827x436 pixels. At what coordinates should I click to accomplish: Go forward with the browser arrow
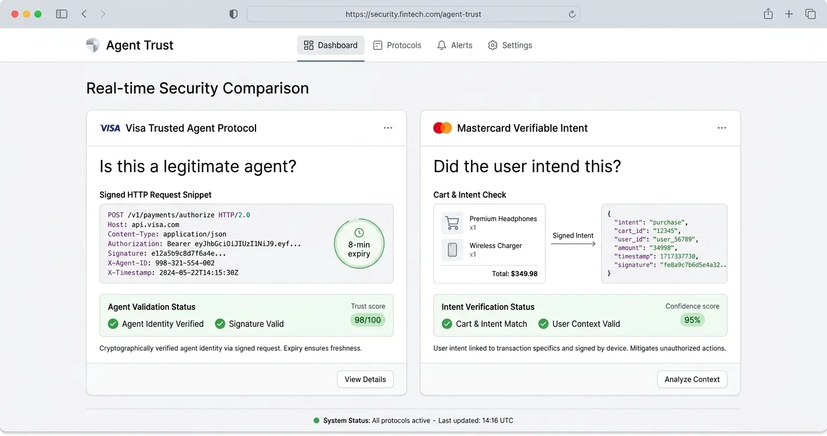pos(103,14)
